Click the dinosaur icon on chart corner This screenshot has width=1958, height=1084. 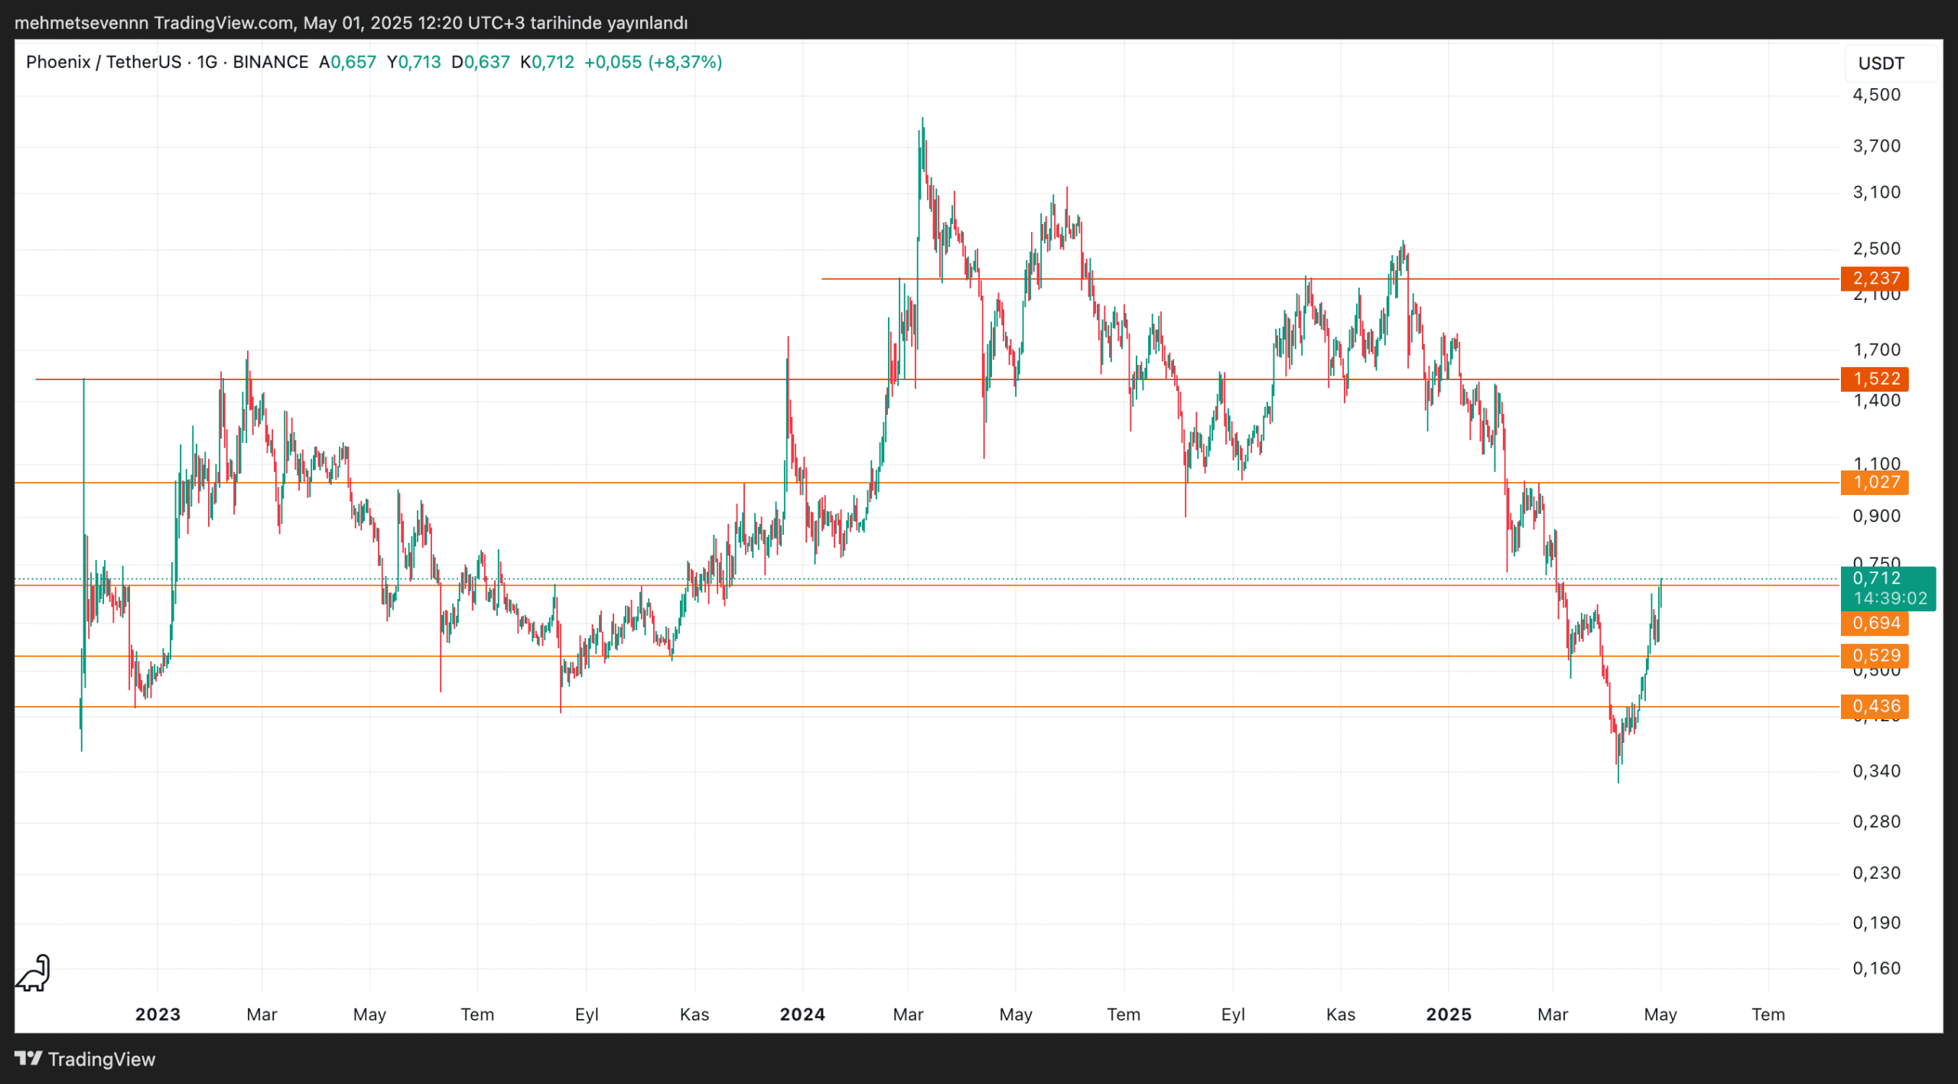click(33, 973)
